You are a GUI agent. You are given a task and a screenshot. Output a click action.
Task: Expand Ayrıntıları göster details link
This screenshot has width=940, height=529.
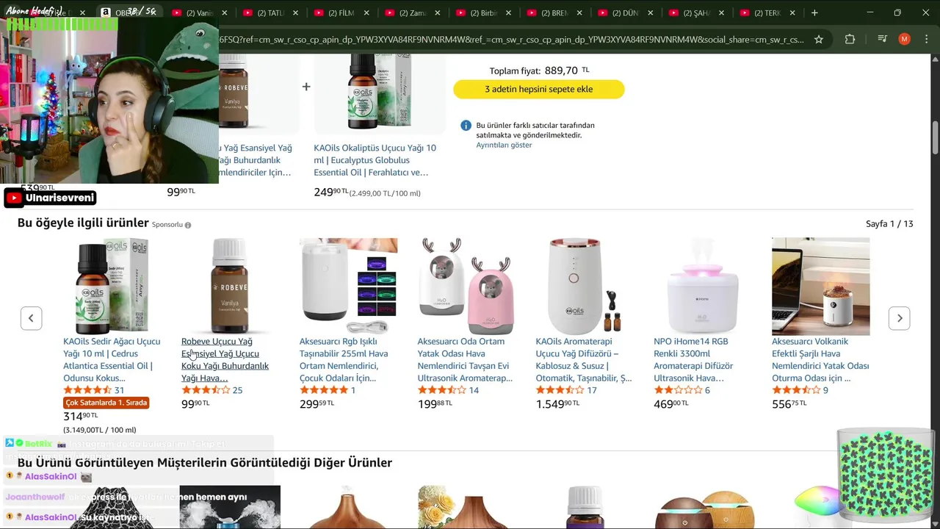pyautogui.click(x=504, y=145)
